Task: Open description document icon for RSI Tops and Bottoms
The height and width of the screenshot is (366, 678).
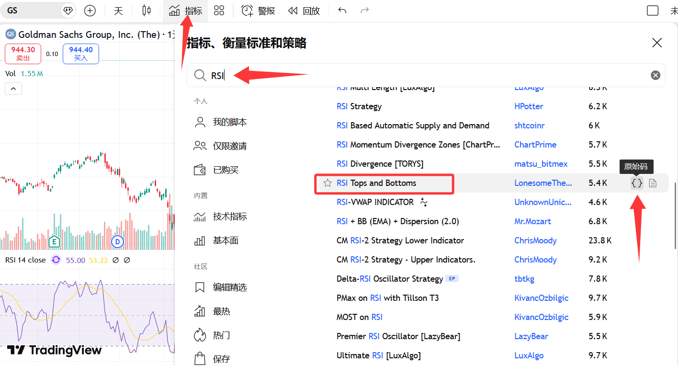Action: 653,183
